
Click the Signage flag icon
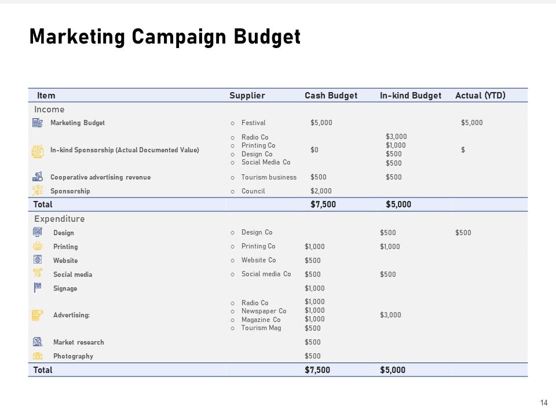click(x=38, y=287)
